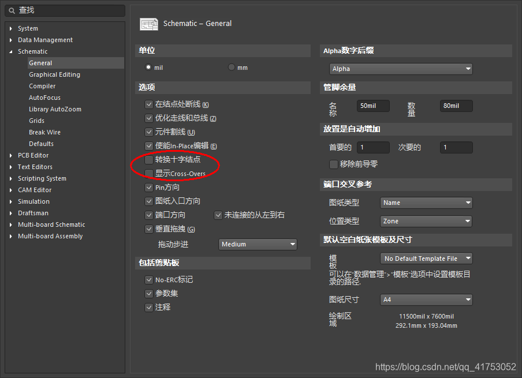
Task: Open the No Default Template File dropdown
Action: point(426,258)
